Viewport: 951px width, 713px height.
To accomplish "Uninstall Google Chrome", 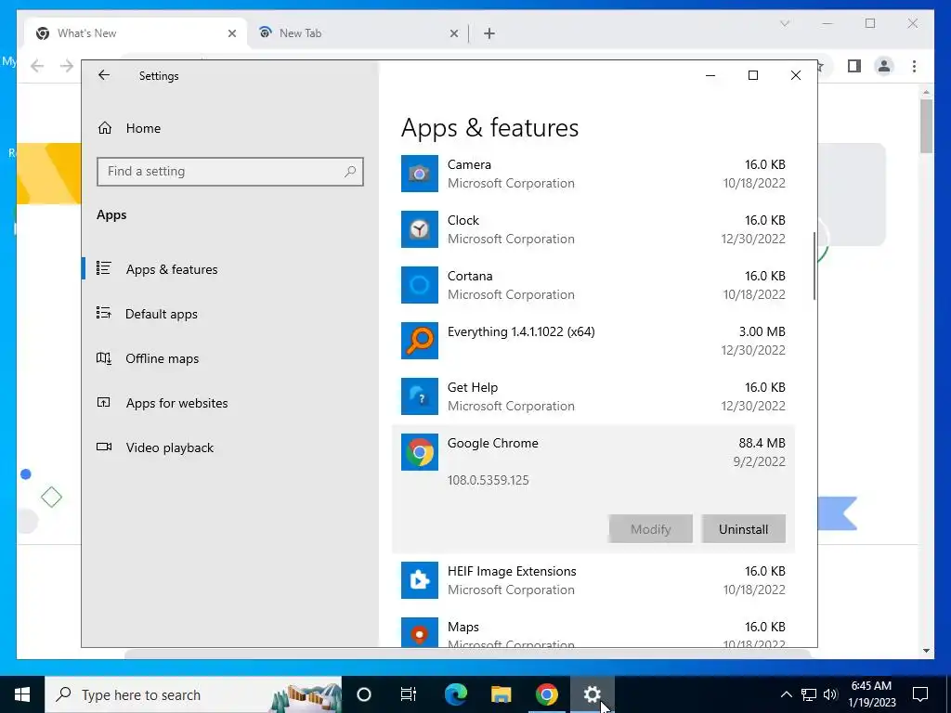I will (x=744, y=529).
